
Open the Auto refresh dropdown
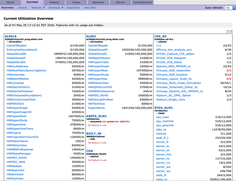click(228, 8)
